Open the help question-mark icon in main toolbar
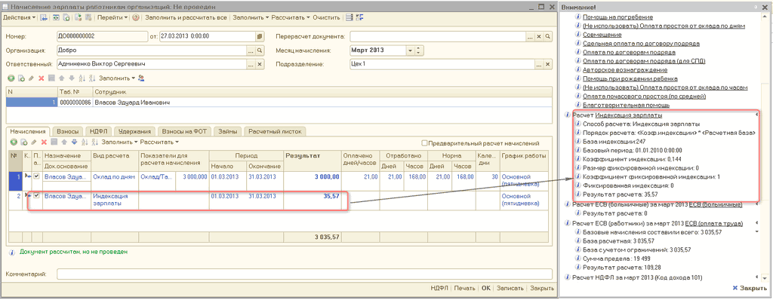The height and width of the screenshot is (300, 773). coord(136,17)
